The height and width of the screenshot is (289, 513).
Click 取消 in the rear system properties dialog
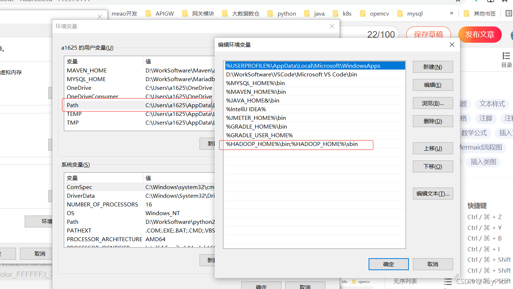36,254
